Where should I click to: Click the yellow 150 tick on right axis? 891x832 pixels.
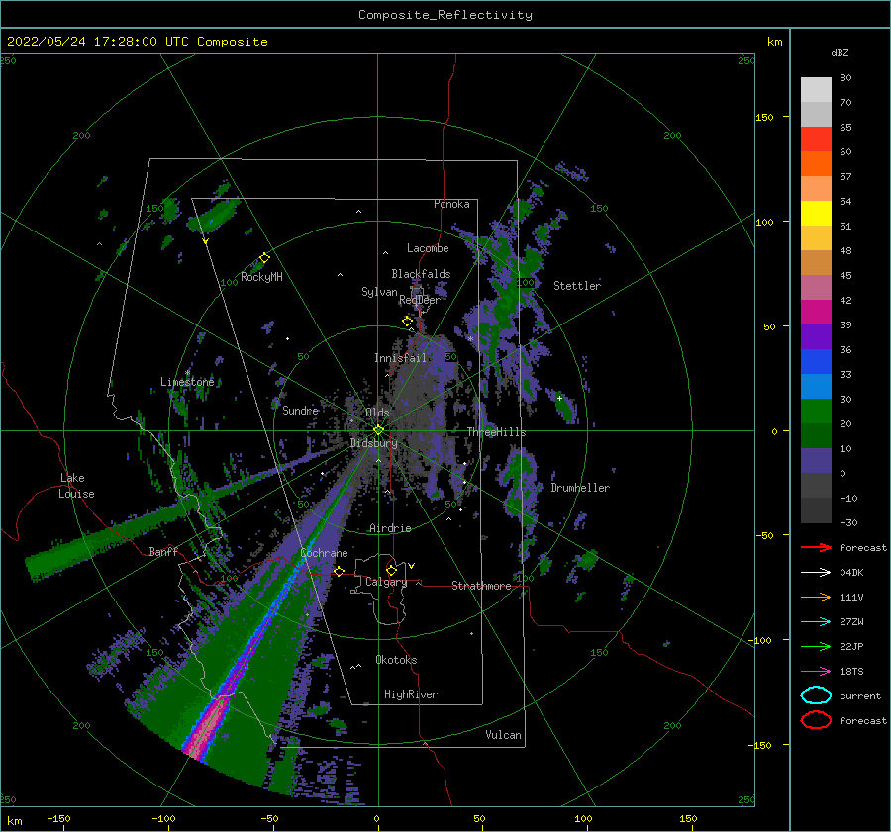[x=764, y=117]
